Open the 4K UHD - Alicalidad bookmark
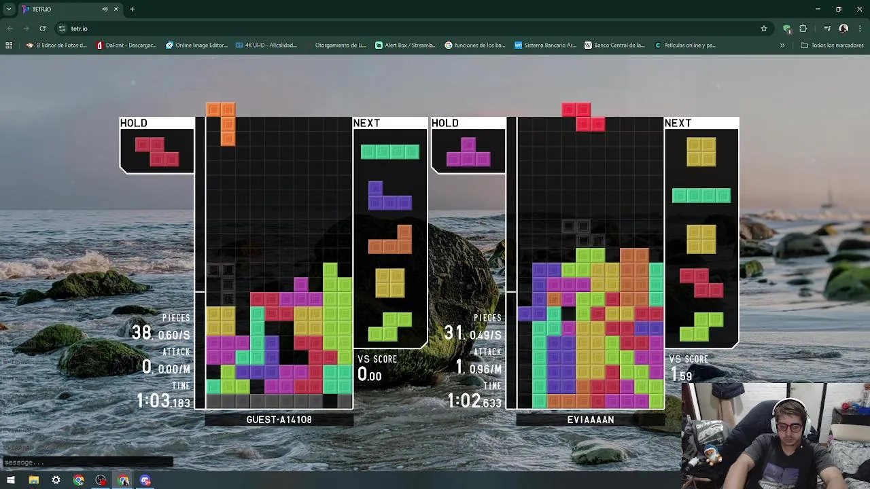The height and width of the screenshot is (489, 870). pyautogui.click(x=266, y=46)
